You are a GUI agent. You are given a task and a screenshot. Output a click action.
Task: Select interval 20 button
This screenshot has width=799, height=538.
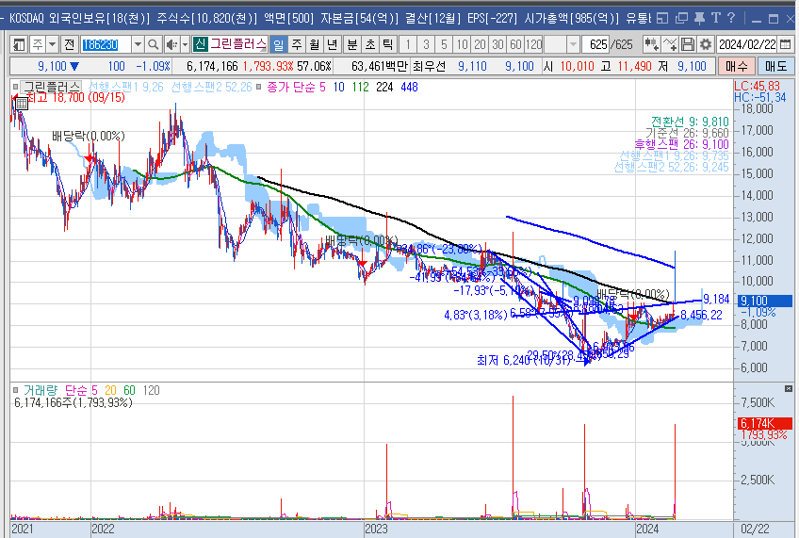point(480,45)
